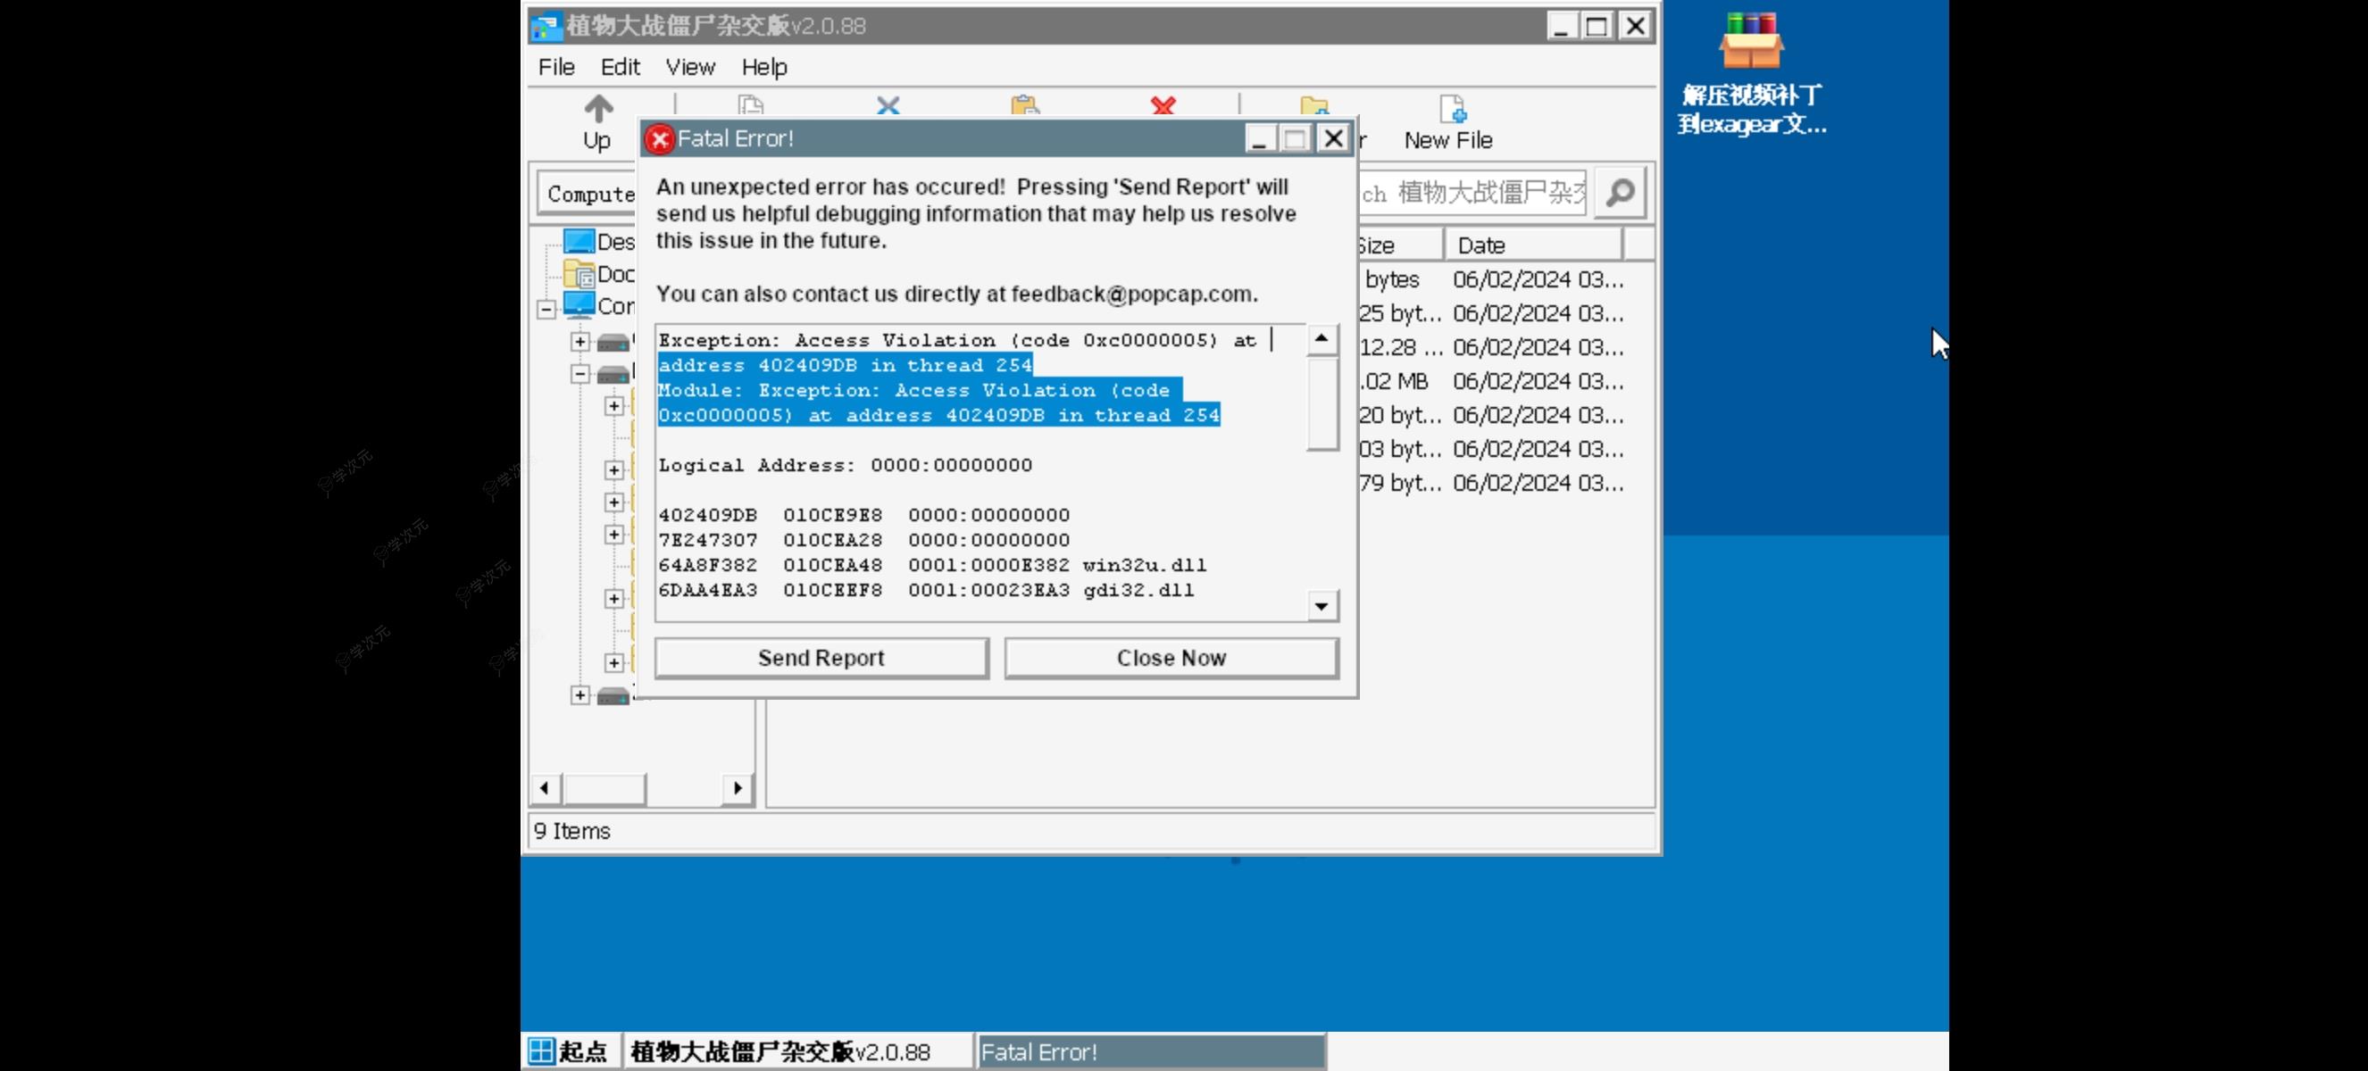Click the stack row listing win32u.dll
Screen dimensions: 2368x1071
(x=932, y=564)
